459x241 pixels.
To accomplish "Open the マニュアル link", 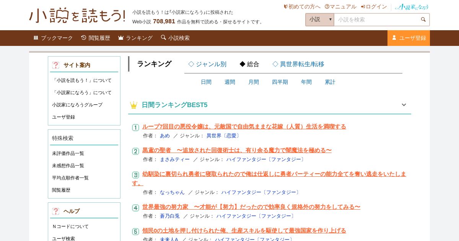I will pos(340,7).
